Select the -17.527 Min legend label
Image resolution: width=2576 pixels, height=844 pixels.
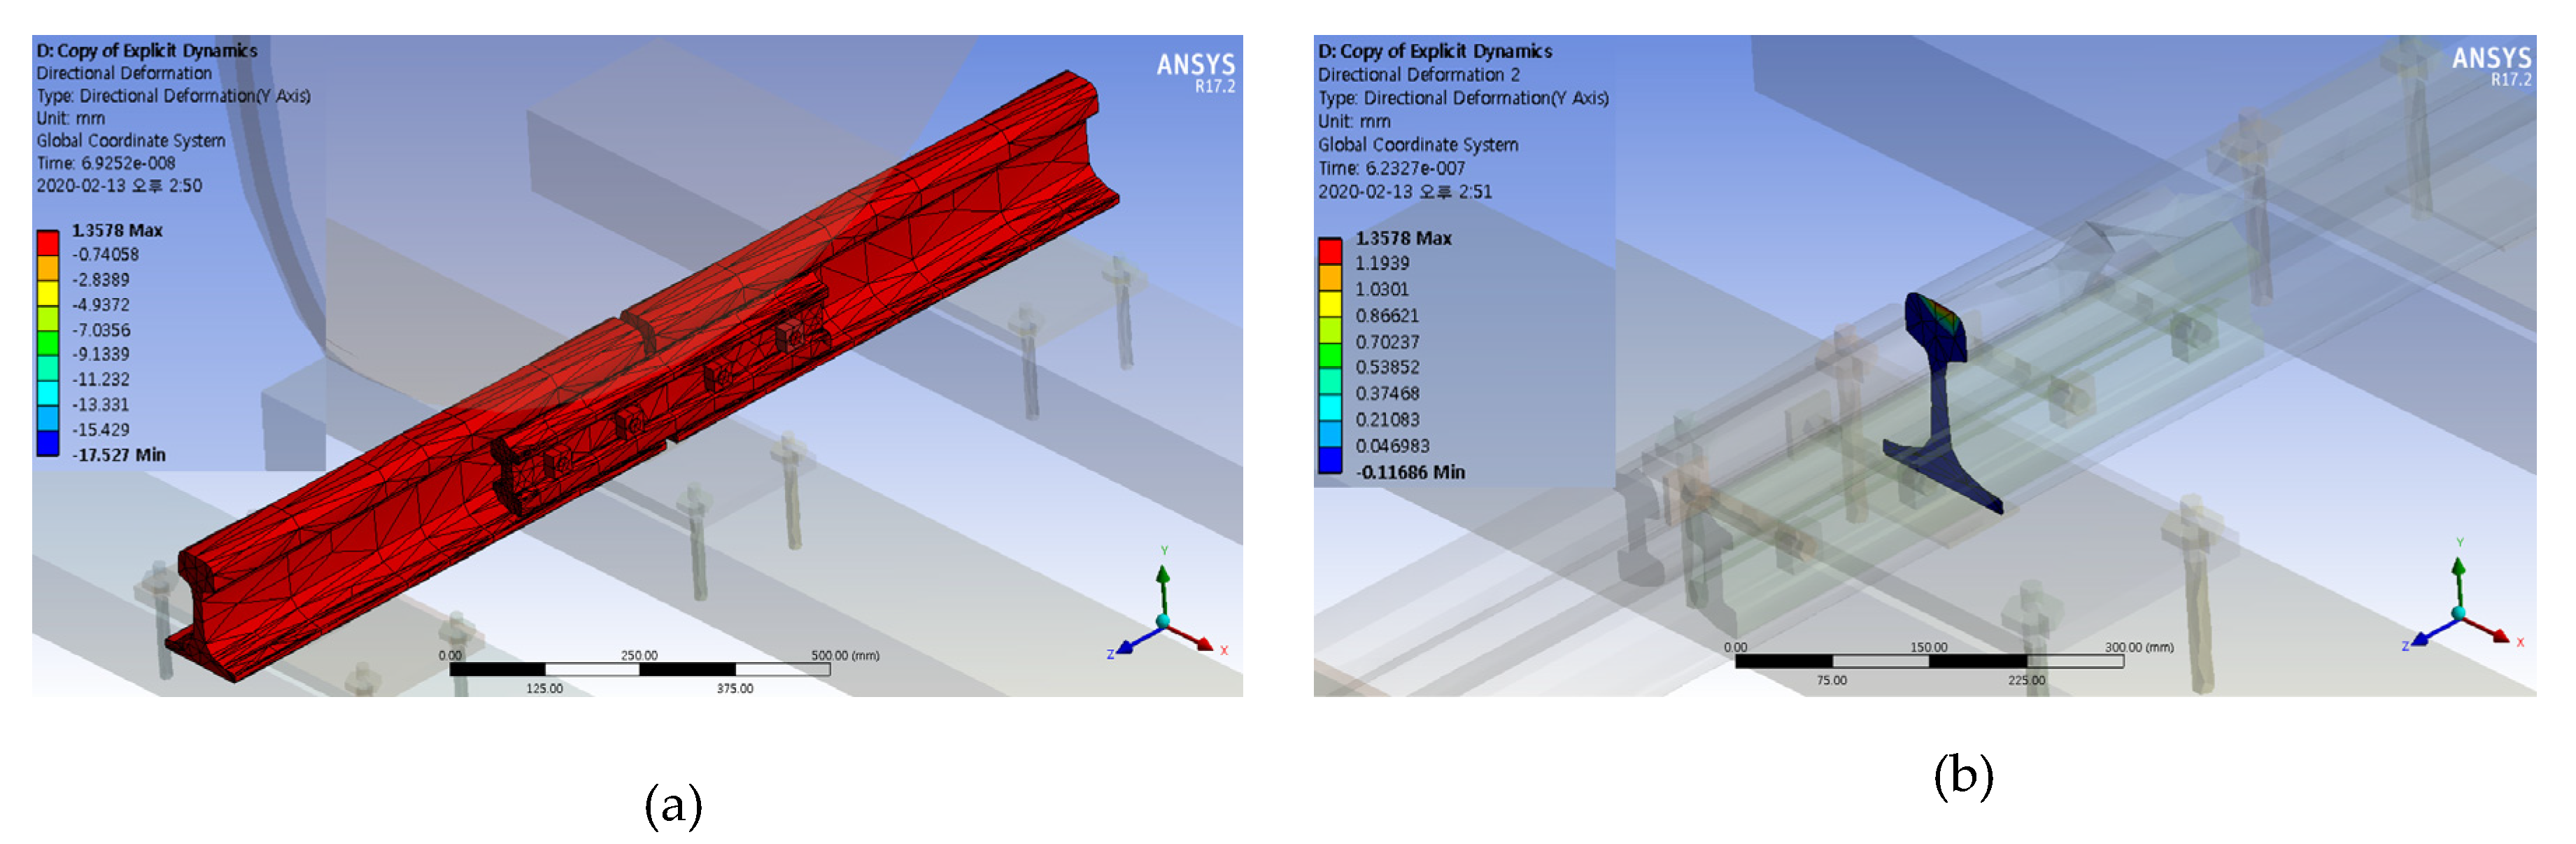tap(119, 455)
